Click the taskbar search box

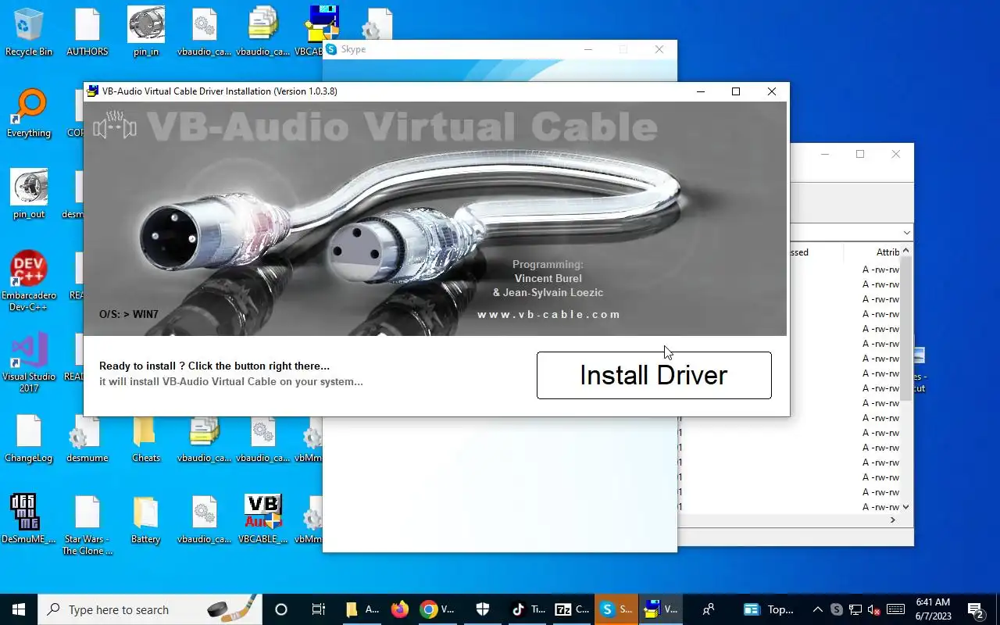(152, 609)
